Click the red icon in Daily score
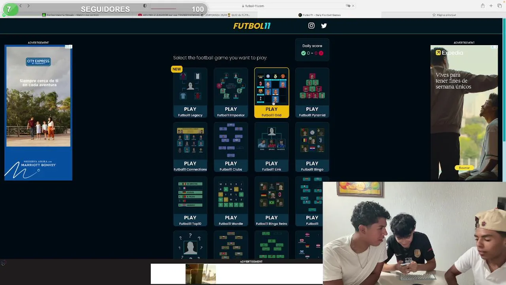The width and height of the screenshot is (506, 285). 321,53
